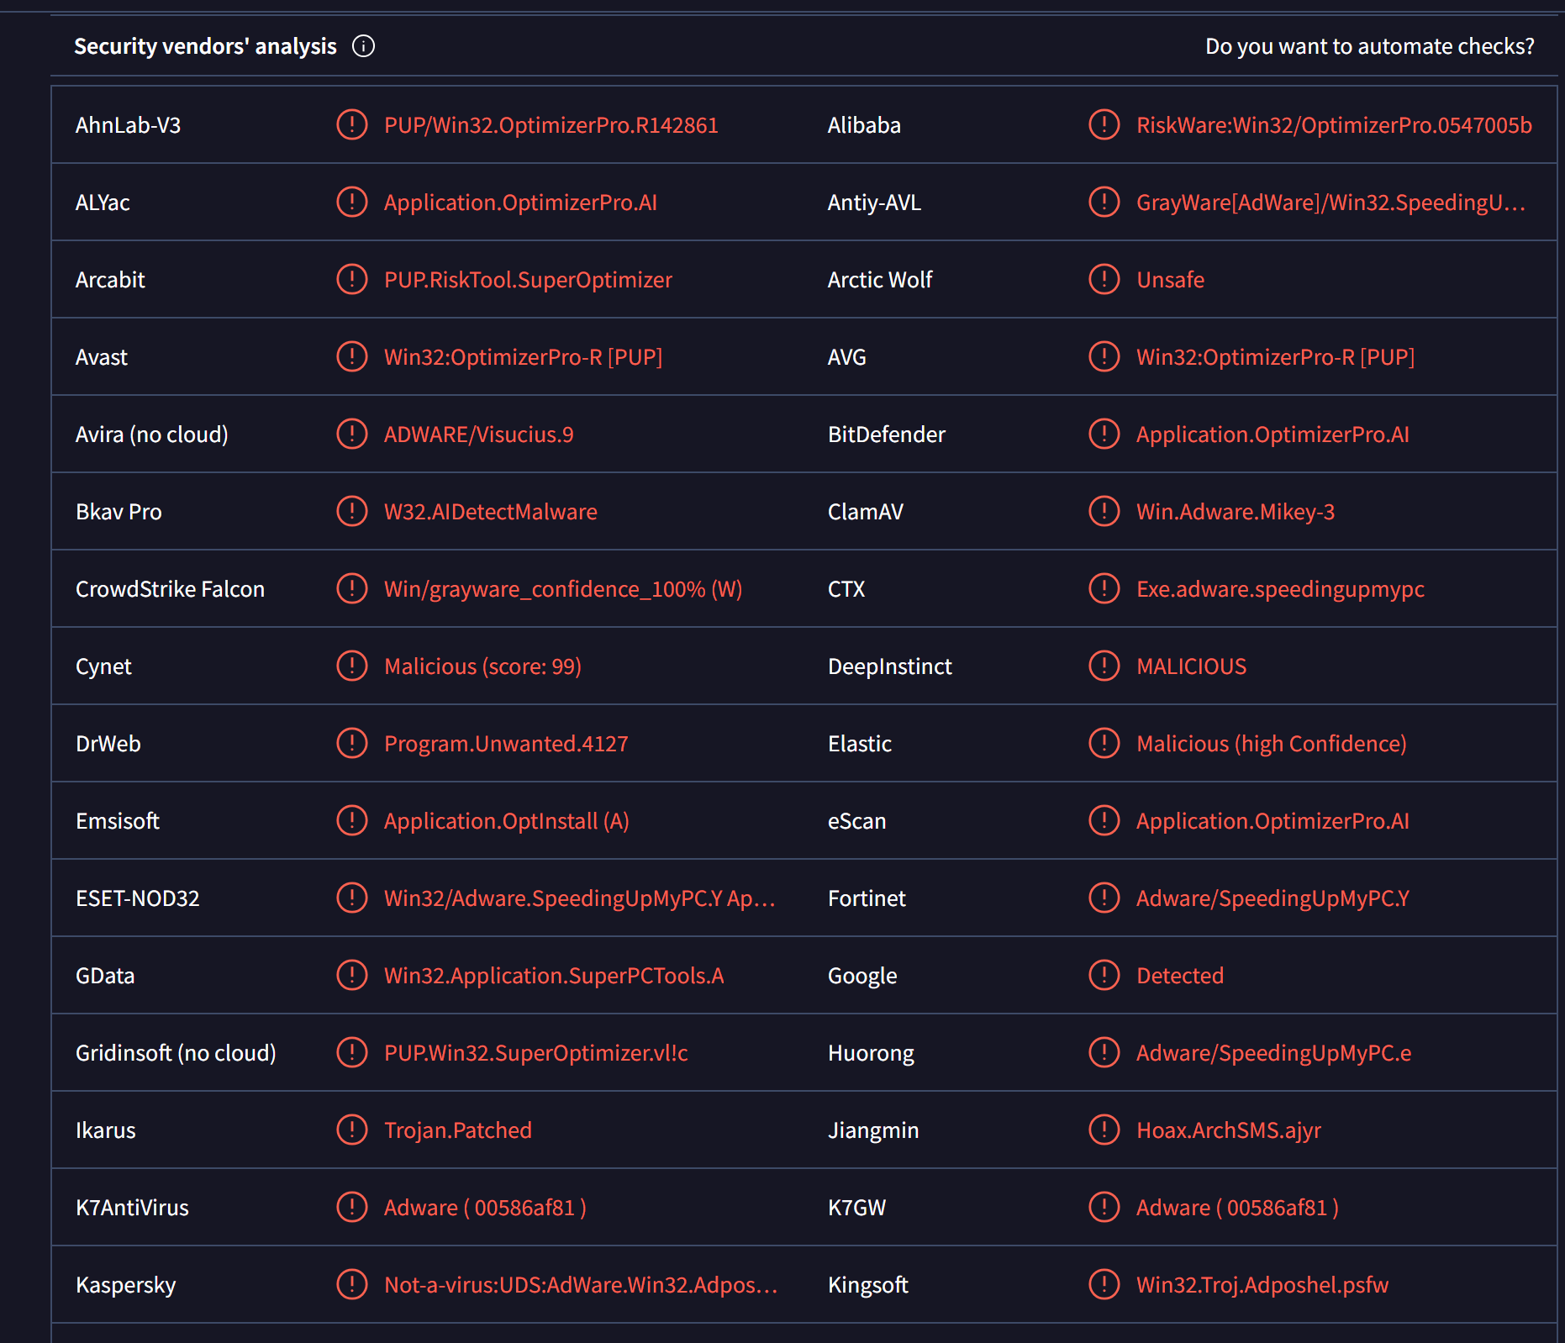The width and height of the screenshot is (1565, 1343).
Task: Click the alert icon for K7AntiVirus
Action: pyautogui.click(x=352, y=1207)
